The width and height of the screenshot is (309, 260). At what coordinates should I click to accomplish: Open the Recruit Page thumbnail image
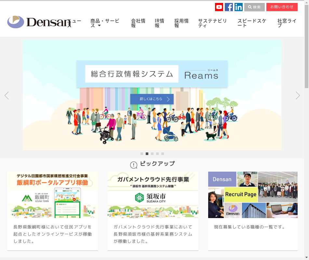(x=253, y=195)
